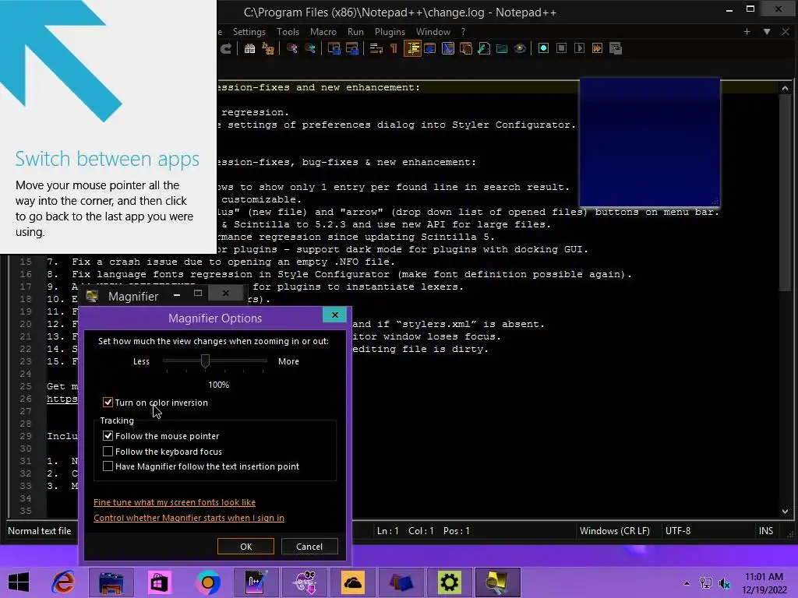Viewport: 798px width, 598px height.
Task: Open Fine tune what my screen fonts look like
Action: point(175,502)
